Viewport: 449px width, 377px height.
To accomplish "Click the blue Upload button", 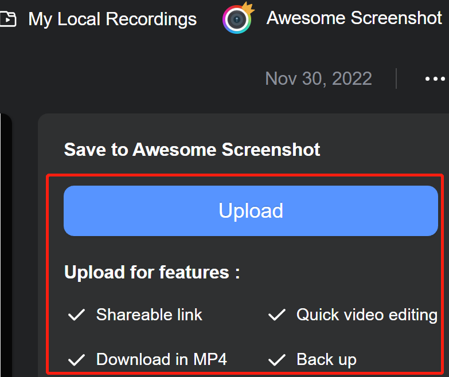I will 251,211.
